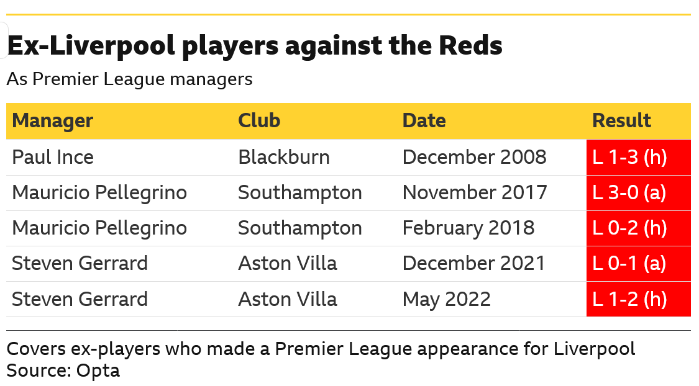Click the red L 0-1 (a) result
The image size is (699, 386).
(x=638, y=264)
